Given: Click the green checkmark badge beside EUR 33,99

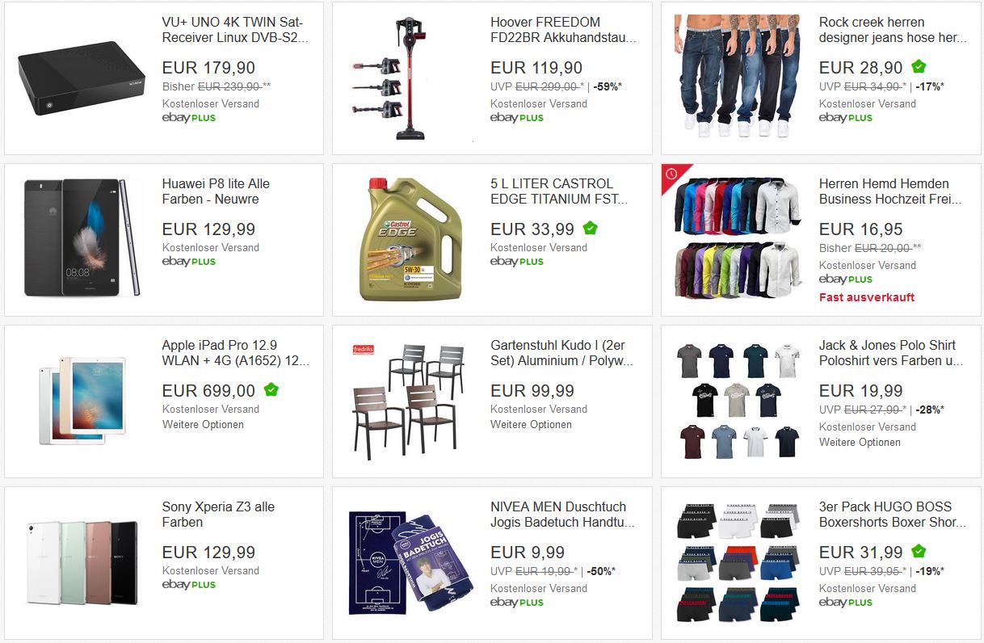Looking at the screenshot, I should [591, 229].
